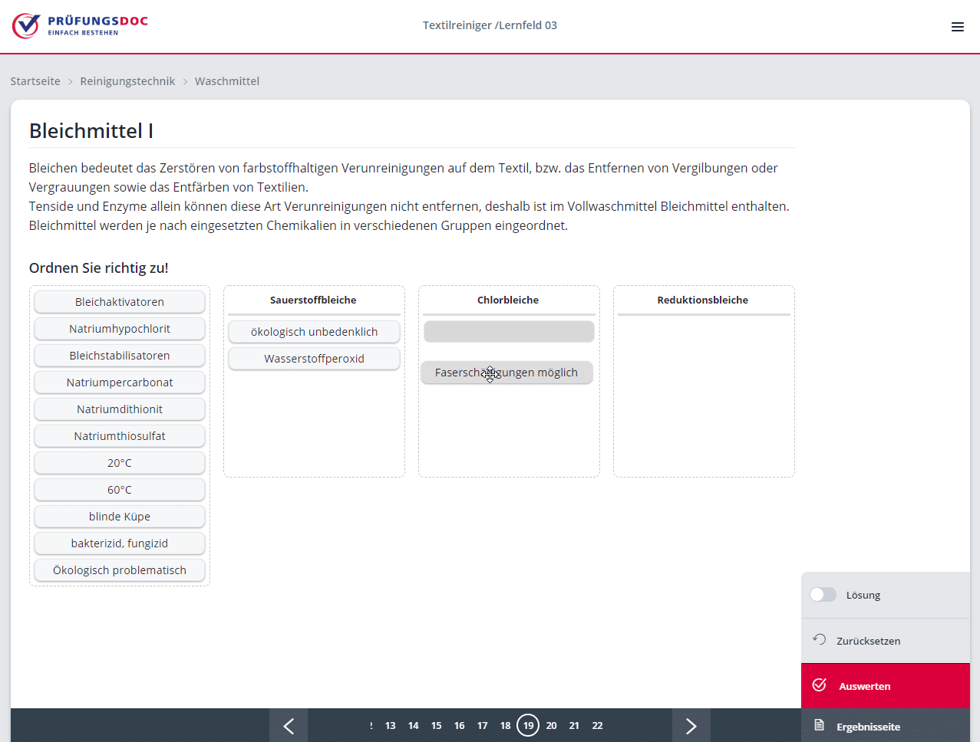Screen dimensions: 980x742
Task: Click the Auswerten checkmark icon
Action: tap(820, 685)
